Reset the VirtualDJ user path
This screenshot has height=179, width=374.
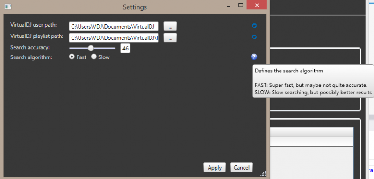click(x=254, y=26)
